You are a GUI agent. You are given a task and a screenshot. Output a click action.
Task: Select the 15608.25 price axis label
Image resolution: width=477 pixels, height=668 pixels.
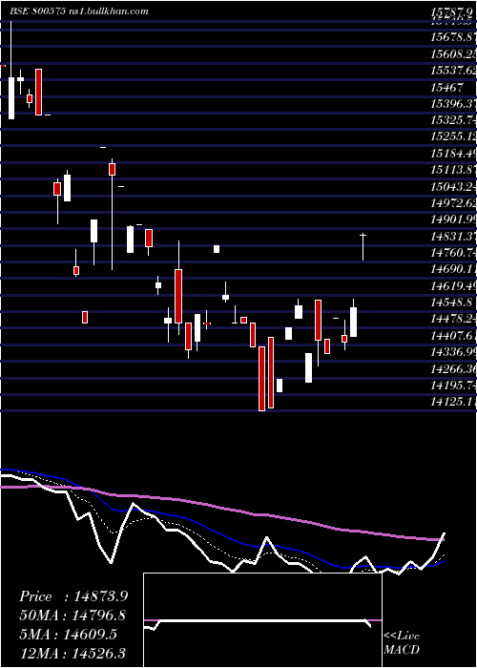453,54
